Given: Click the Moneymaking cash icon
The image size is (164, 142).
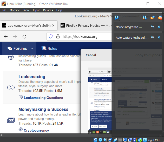Looking at the screenshot, I should tap(11, 120).
